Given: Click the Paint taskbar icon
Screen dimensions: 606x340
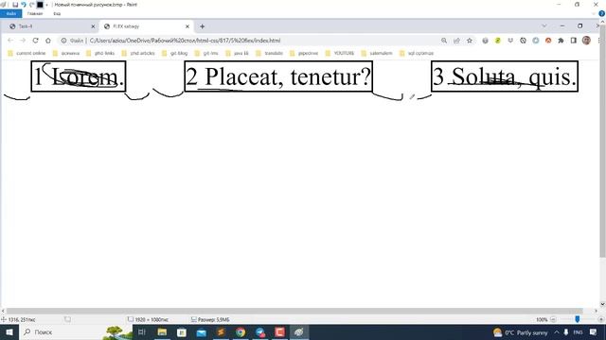Looking at the screenshot, I should point(299,331).
